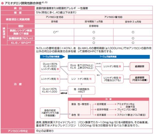Select the 投与前 sub-header
This screenshot has height=134, width=154.
(x=54, y=22)
